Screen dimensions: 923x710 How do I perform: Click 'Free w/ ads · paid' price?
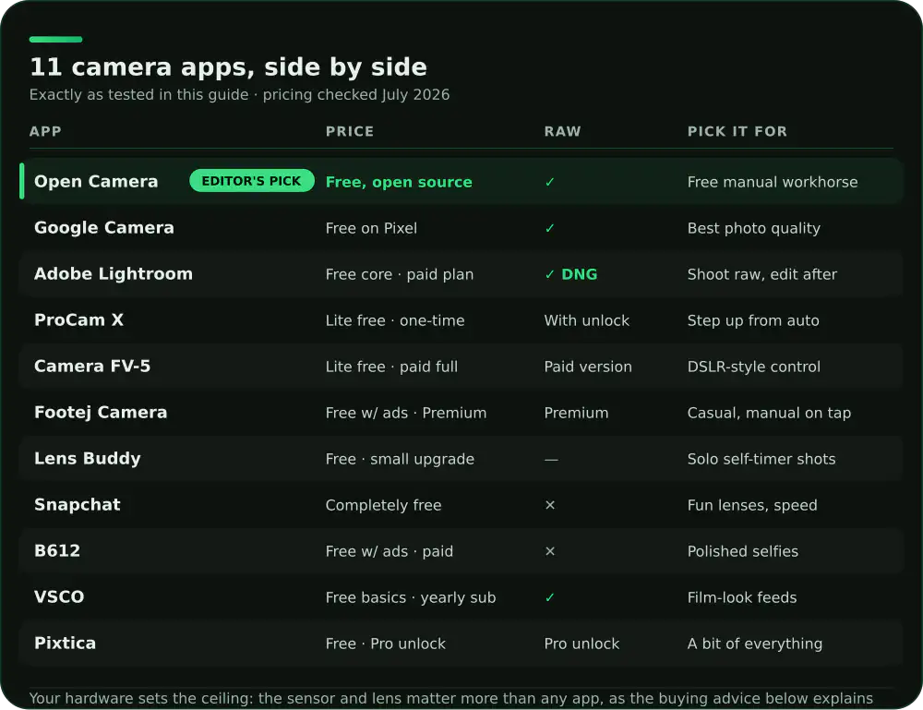coord(390,551)
